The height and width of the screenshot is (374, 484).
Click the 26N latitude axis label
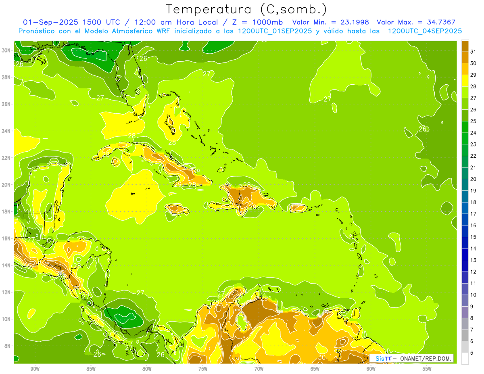pyautogui.click(x=6, y=104)
